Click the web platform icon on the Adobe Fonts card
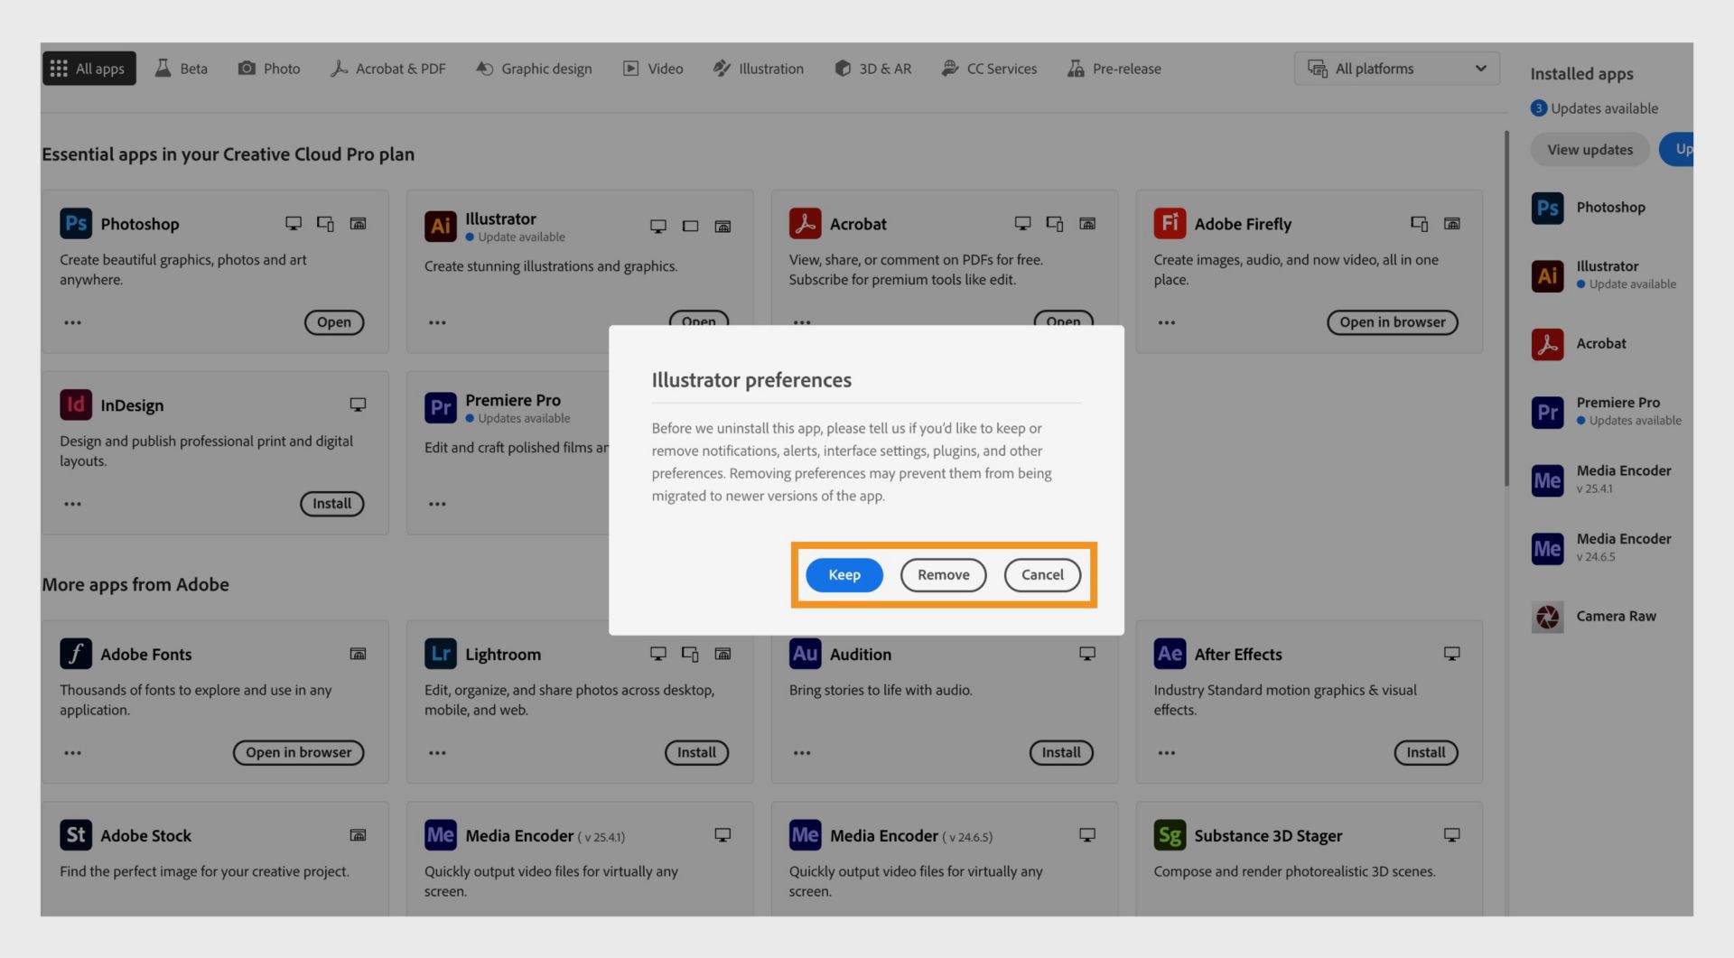The image size is (1734, 958). [x=359, y=654]
